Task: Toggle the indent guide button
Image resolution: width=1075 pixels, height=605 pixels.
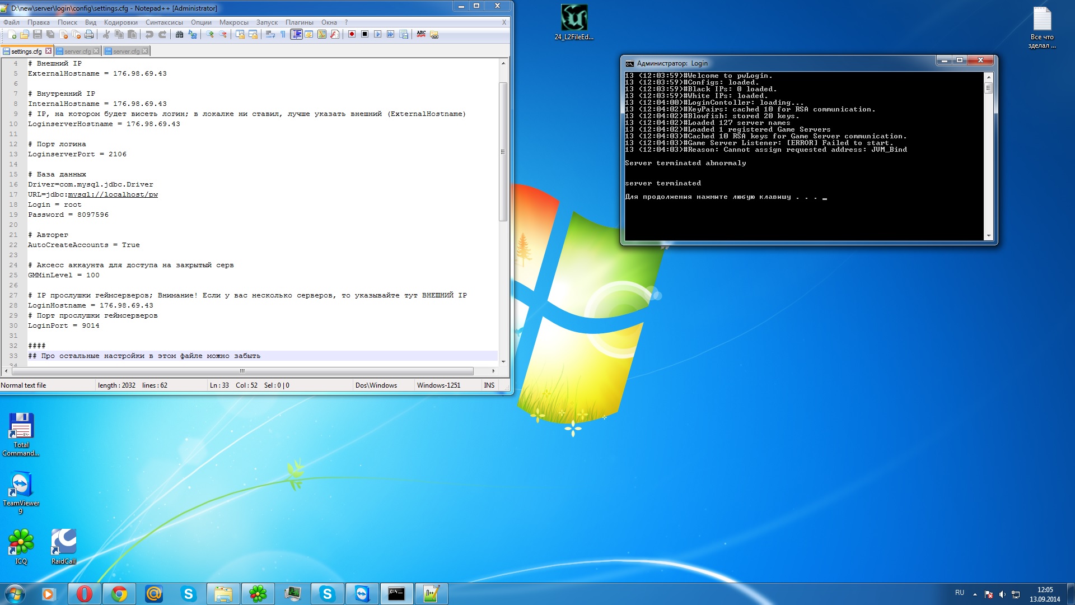Action: (296, 34)
